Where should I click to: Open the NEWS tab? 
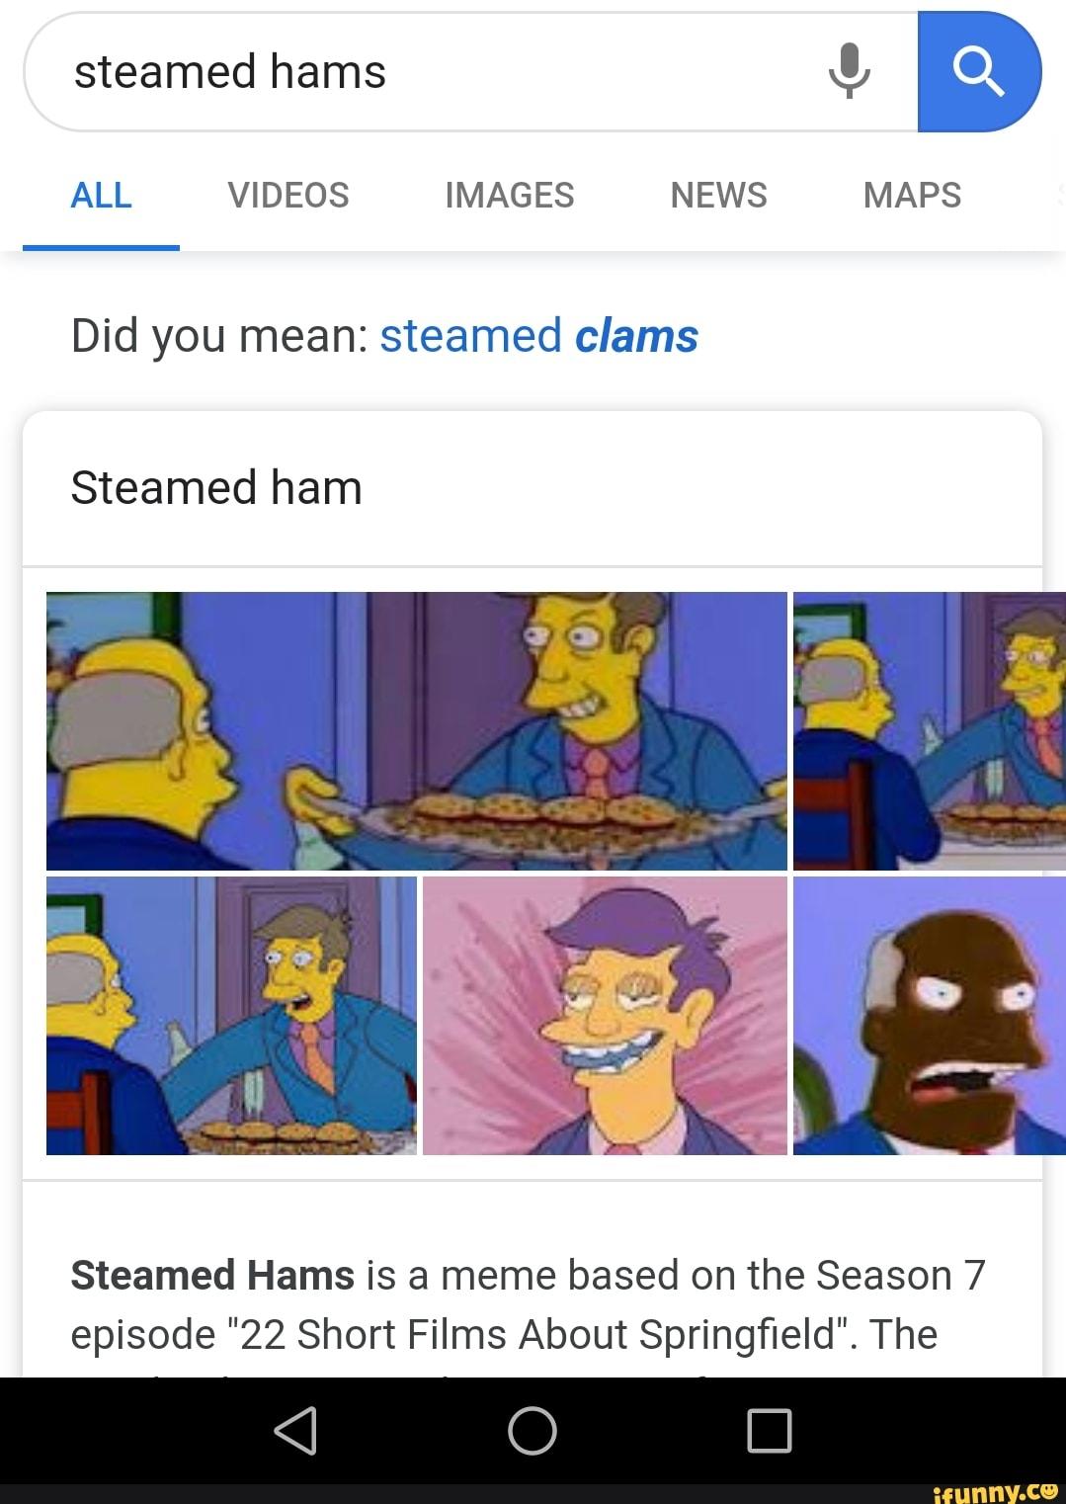[718, 196]
